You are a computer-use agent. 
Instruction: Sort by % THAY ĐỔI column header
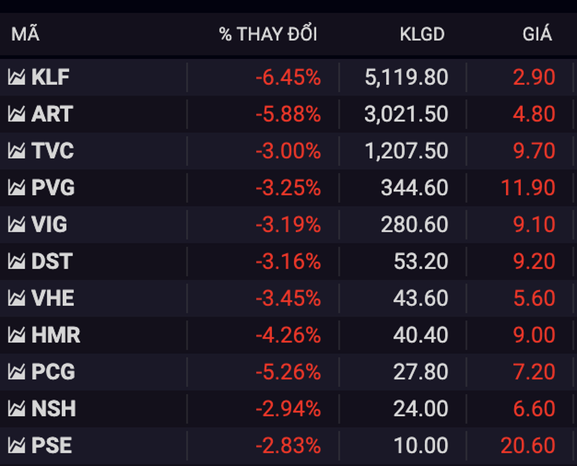(268, 34)
